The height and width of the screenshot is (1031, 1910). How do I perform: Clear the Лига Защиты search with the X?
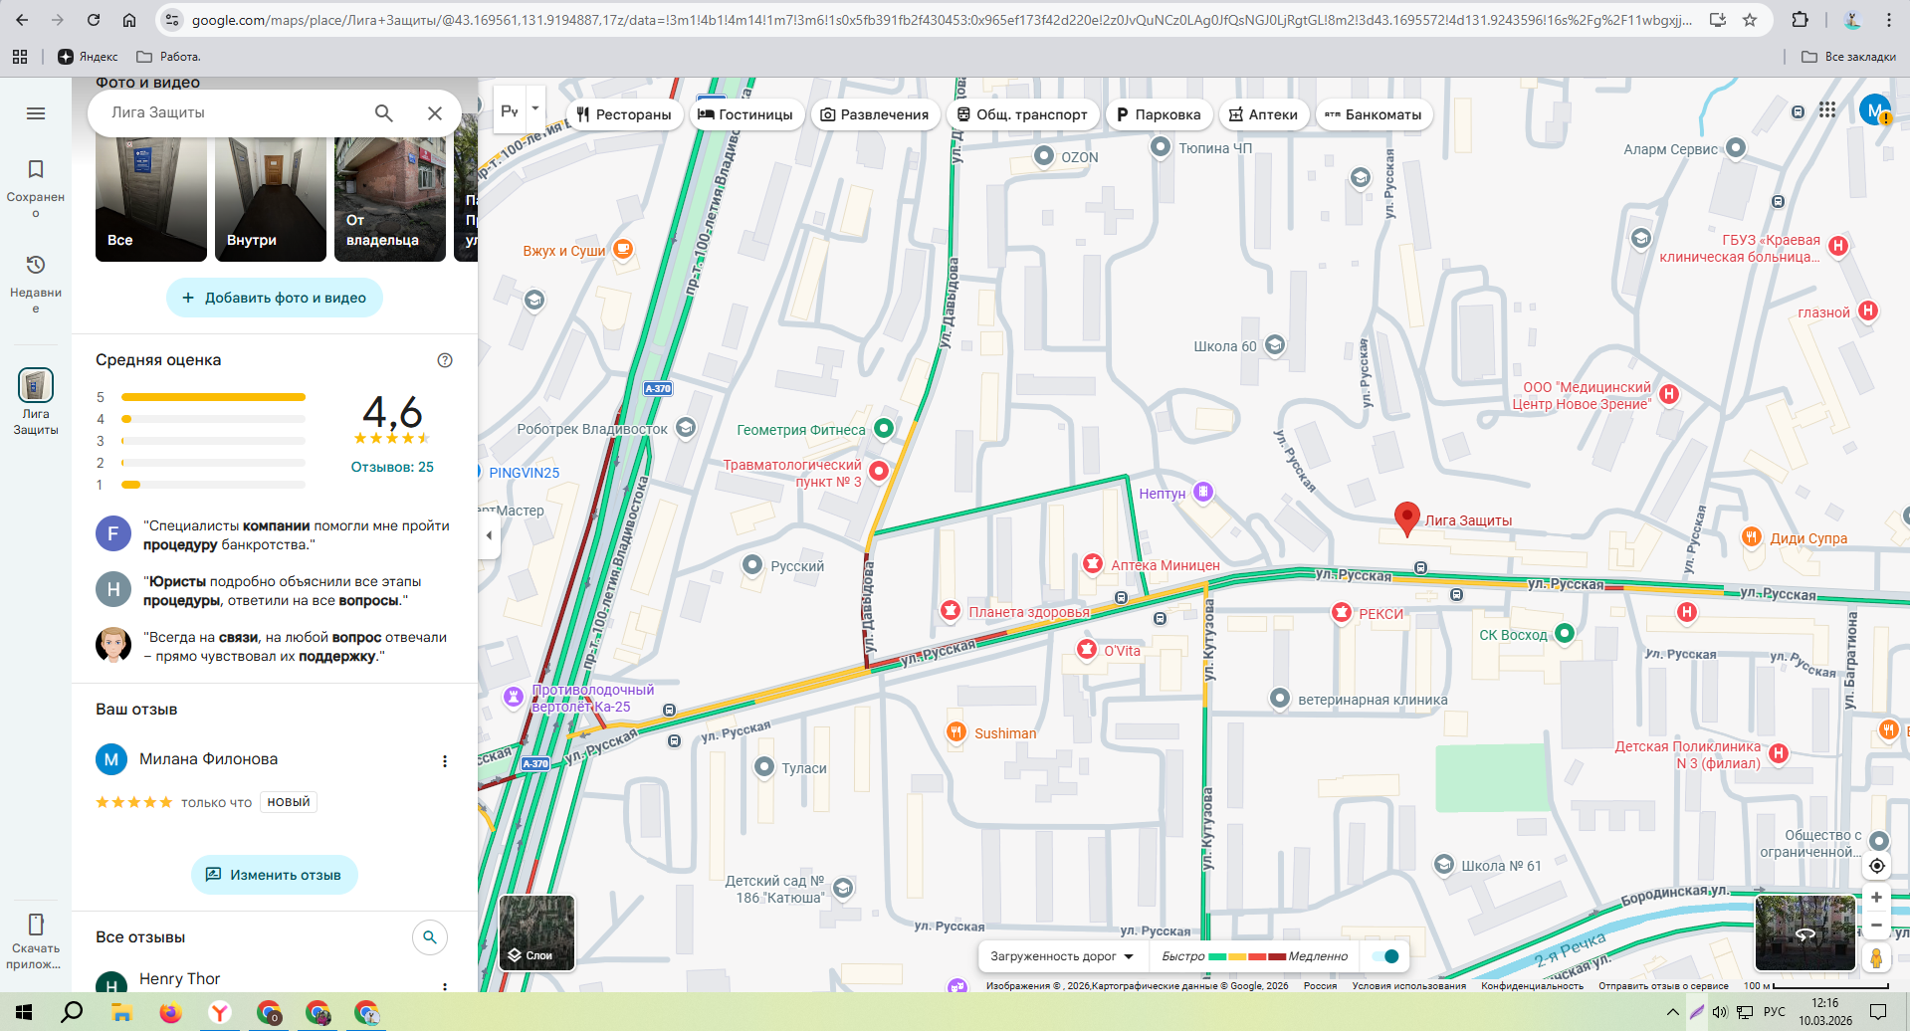coord(435,113)
